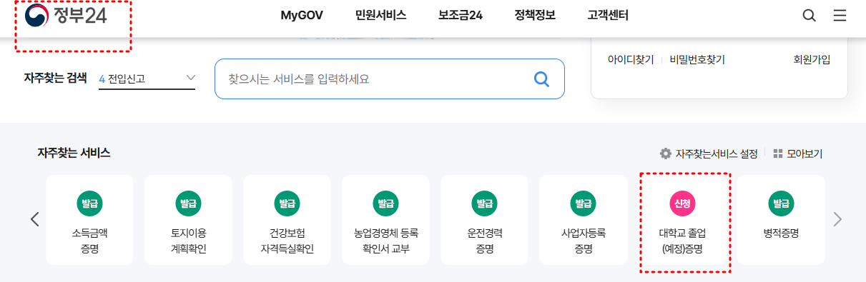The width and height of the screenshot is (866, 282).
Task: Open 자주찾는서비스 설정 gear icon
Action: 666,153
